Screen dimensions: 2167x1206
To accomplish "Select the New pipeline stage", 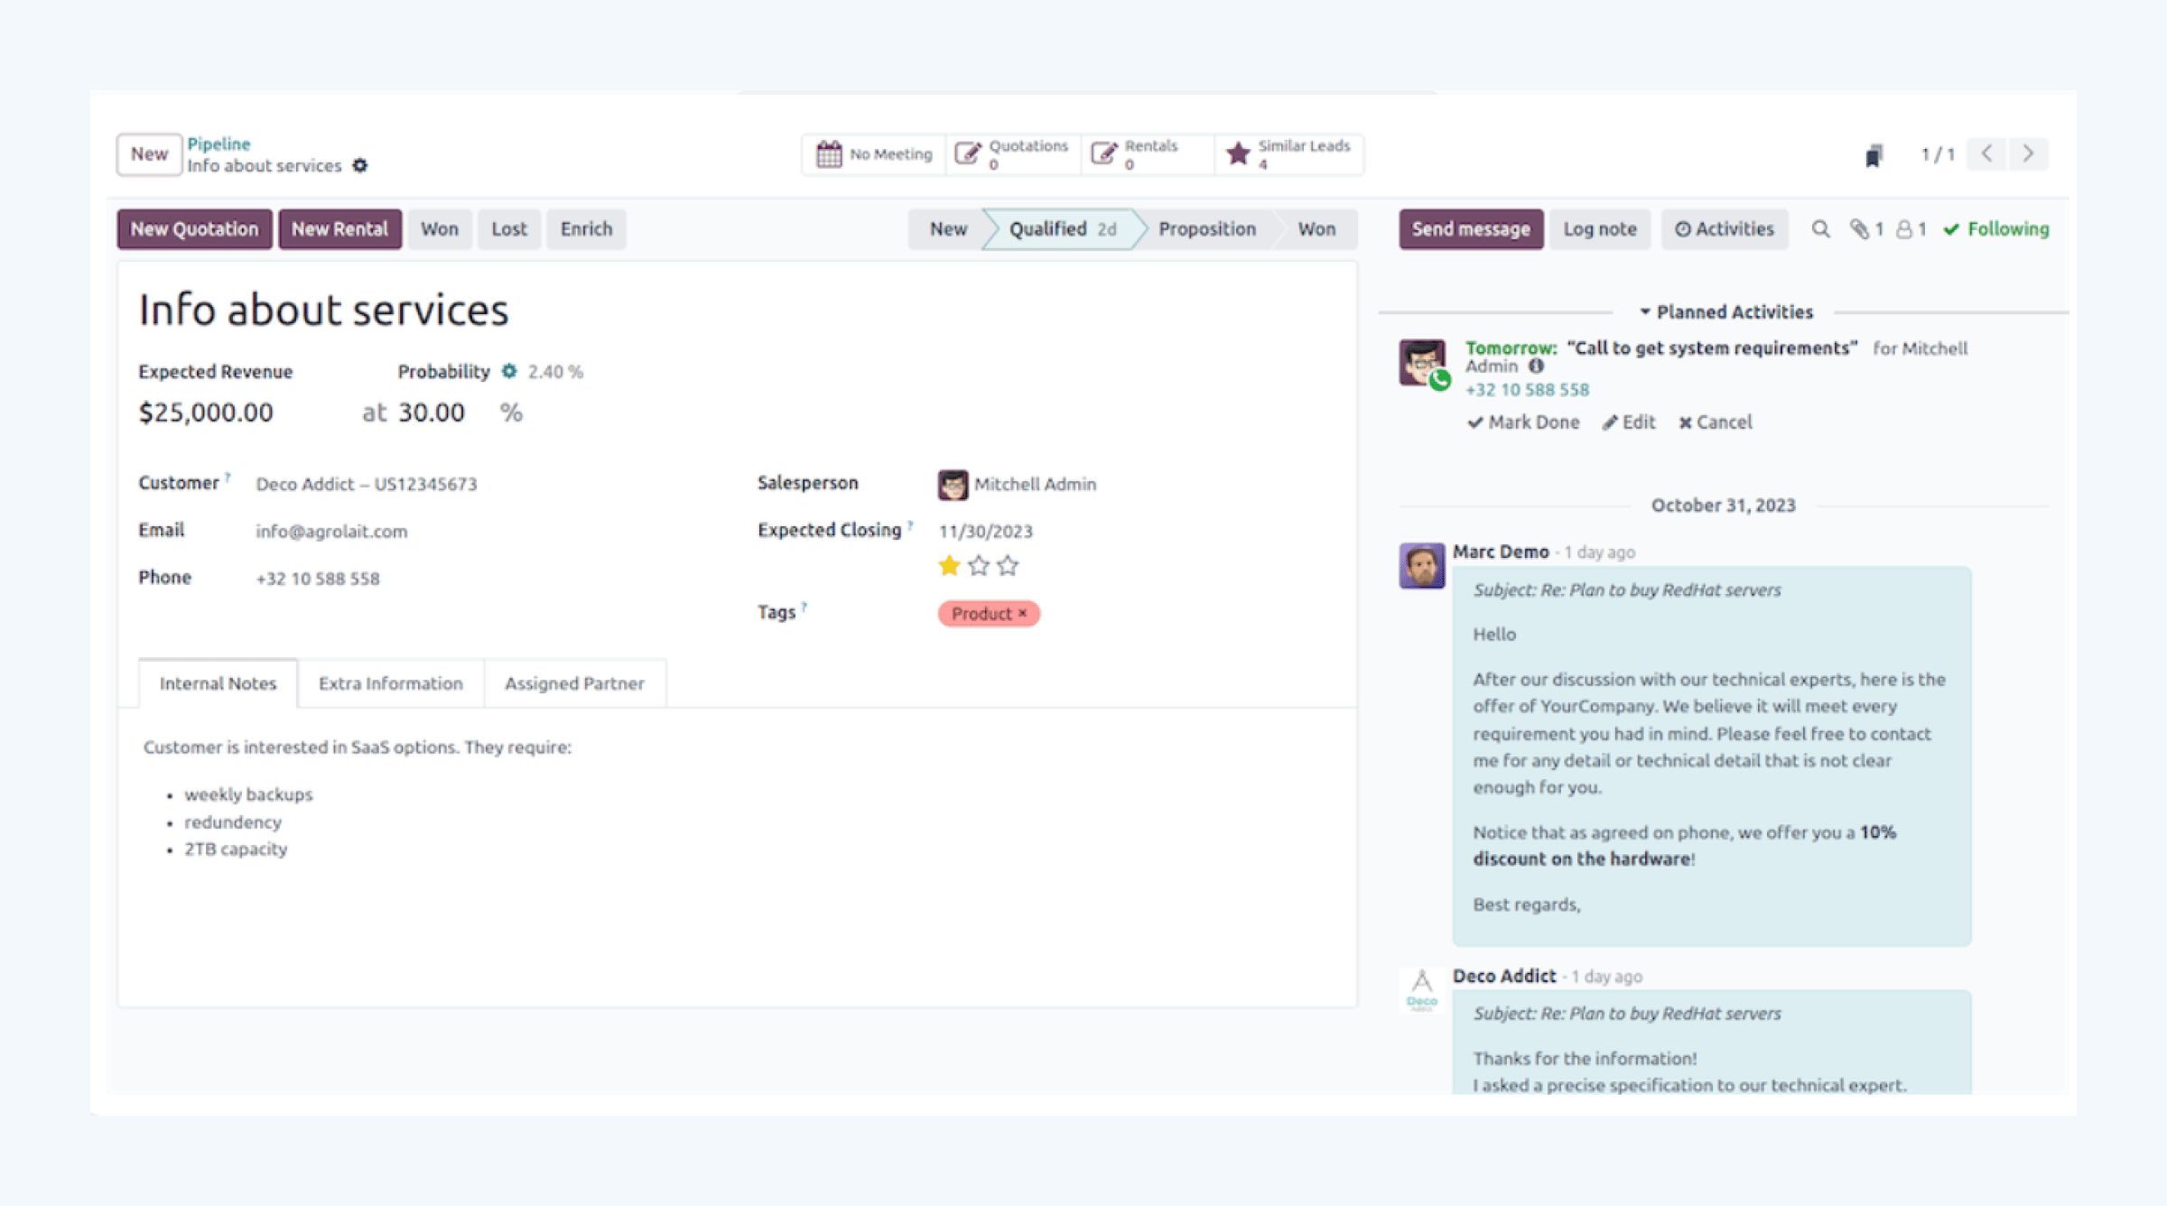I will coord(948,229).
